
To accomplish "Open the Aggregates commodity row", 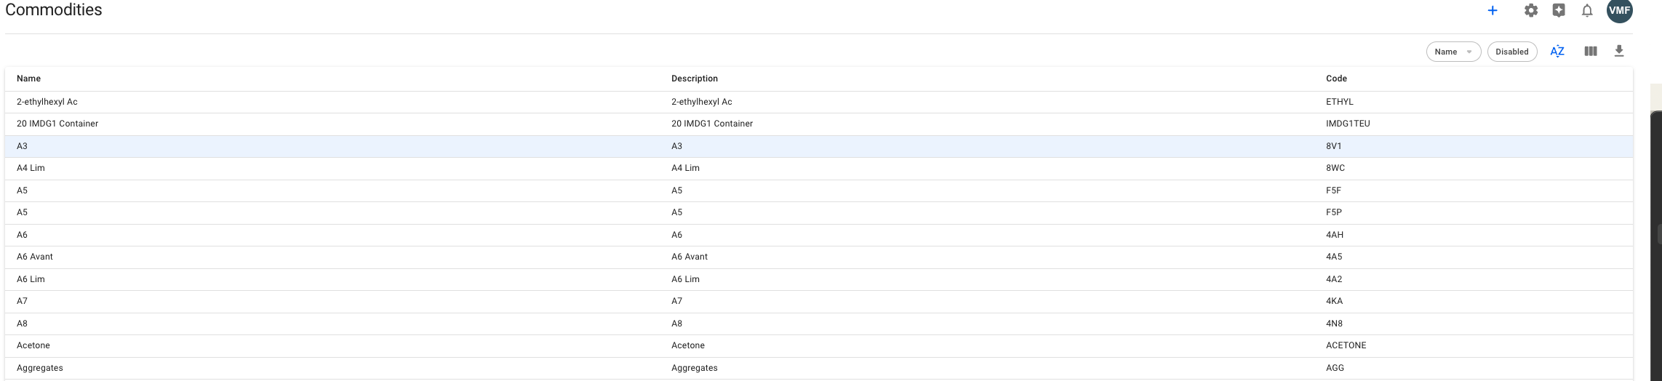I will [x=40, y=368].
